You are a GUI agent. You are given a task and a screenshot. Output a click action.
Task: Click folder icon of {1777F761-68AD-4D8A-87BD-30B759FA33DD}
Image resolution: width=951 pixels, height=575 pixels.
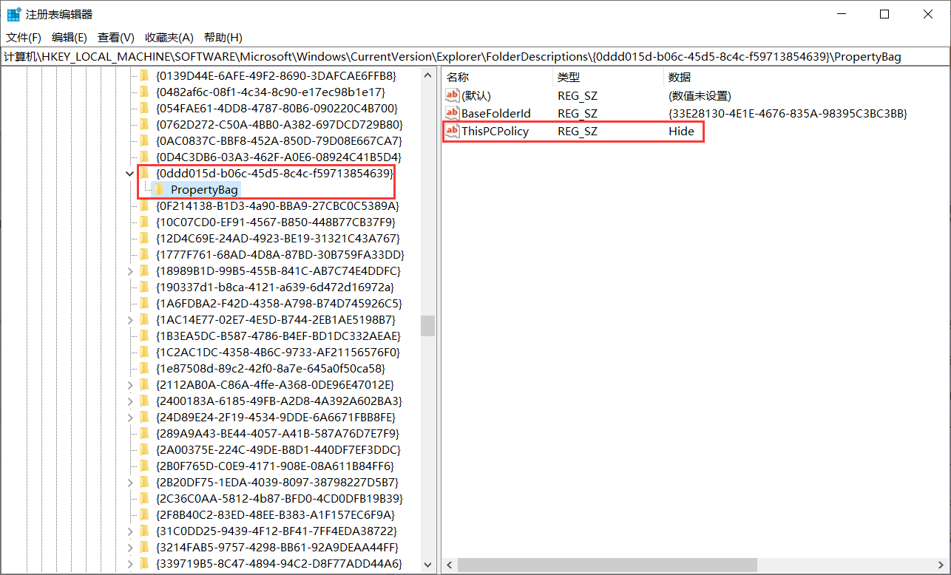pos(146,254)
